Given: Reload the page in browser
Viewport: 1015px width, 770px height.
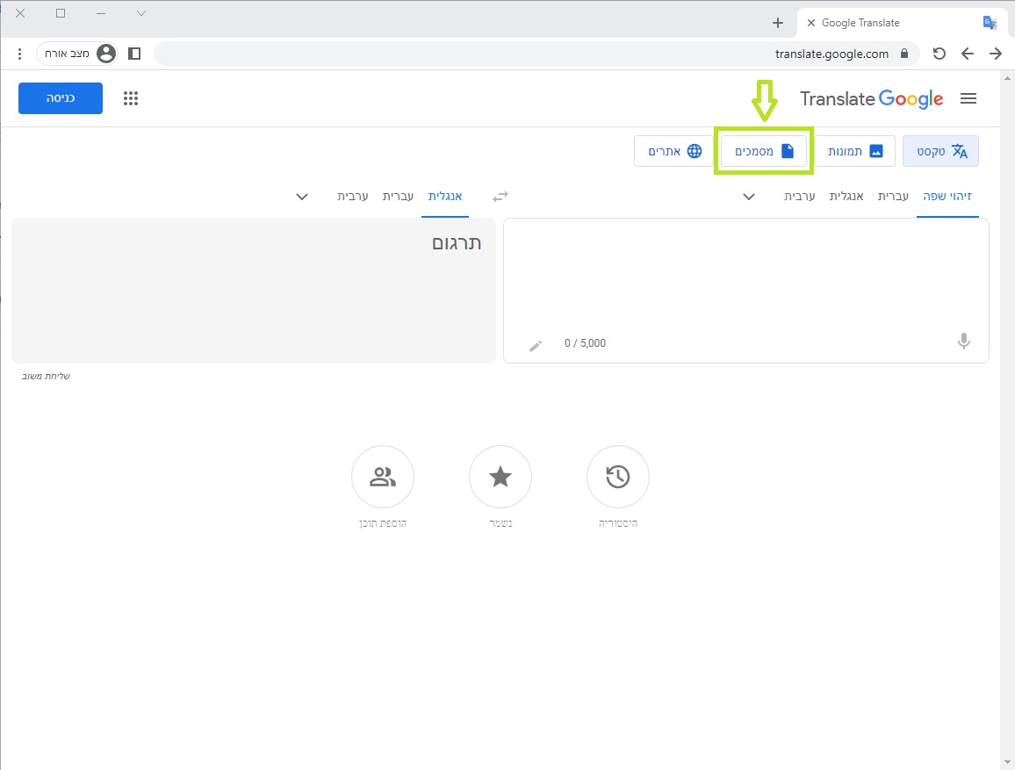Looking at the screenshot, I should point(939,54).
